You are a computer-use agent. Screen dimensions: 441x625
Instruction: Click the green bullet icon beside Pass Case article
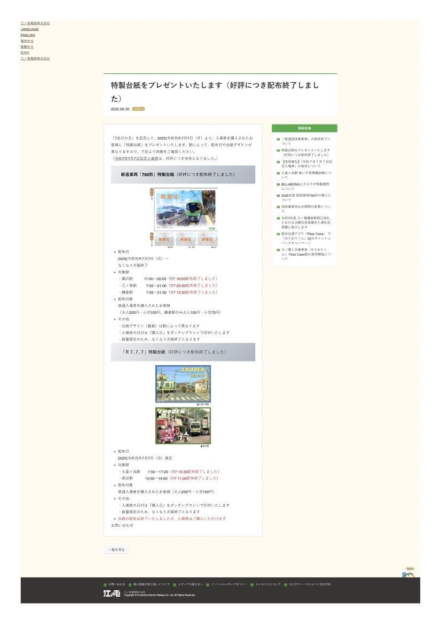coord(278,234)
